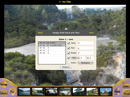Open the Effects icon
130x97 pixels.
(x=126, y=93)
